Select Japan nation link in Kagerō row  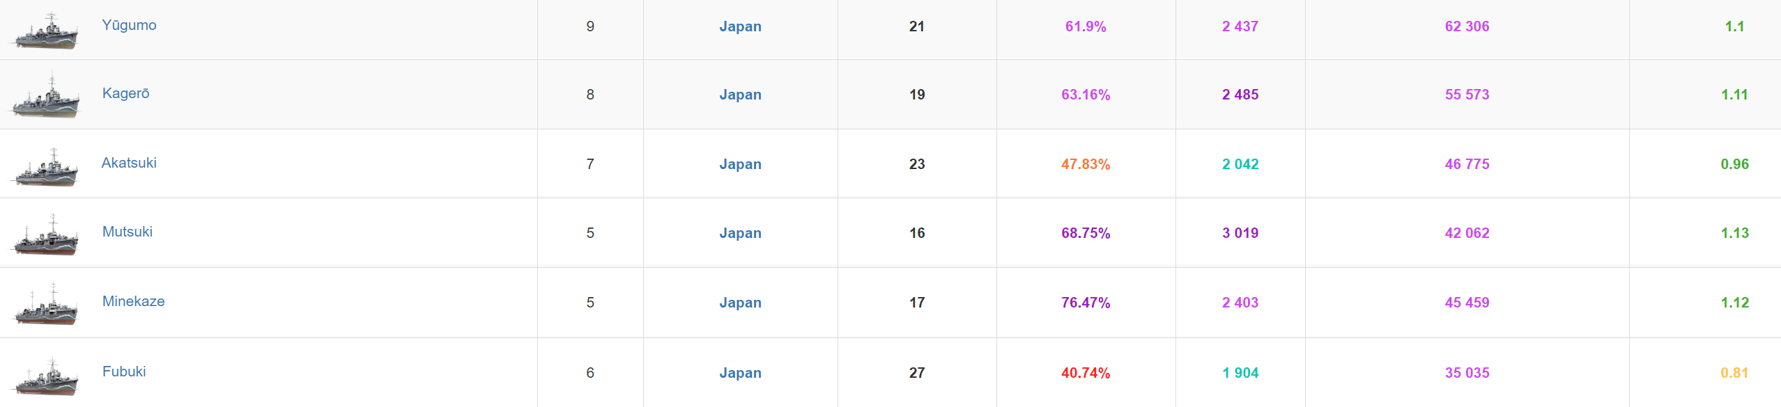click(740, 95)
